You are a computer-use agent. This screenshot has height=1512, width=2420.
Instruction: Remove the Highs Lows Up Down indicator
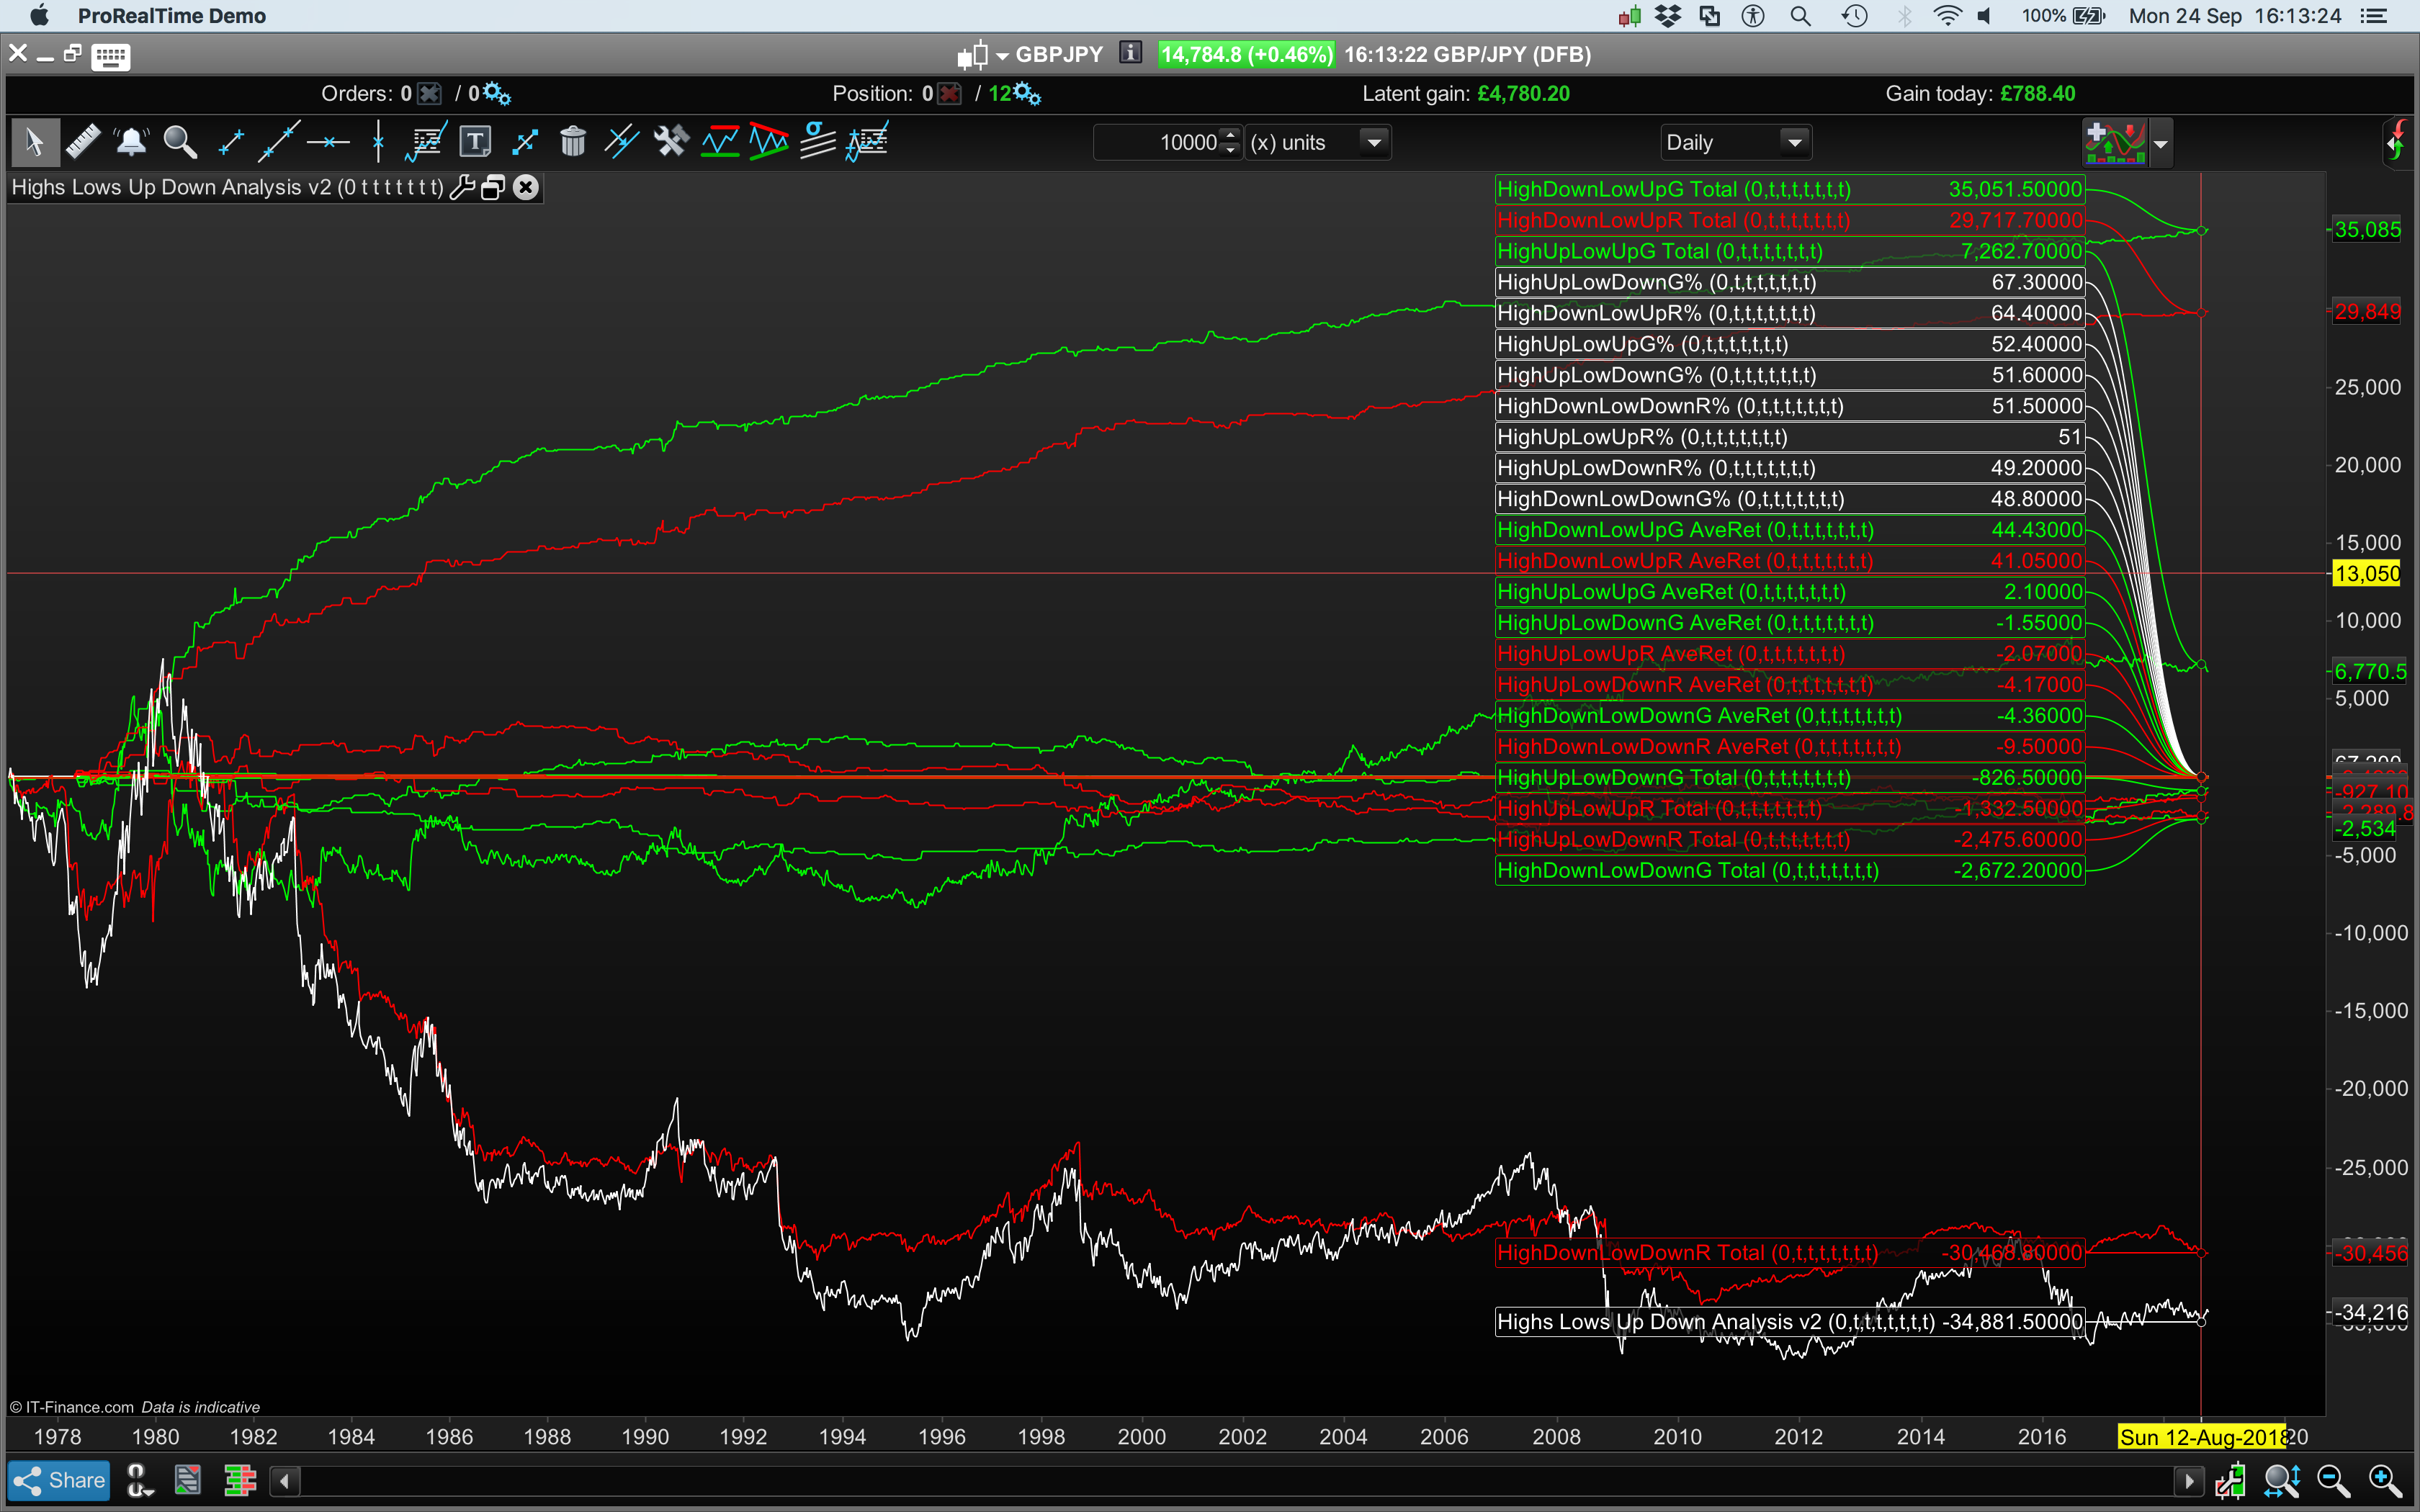coord(526,188)
